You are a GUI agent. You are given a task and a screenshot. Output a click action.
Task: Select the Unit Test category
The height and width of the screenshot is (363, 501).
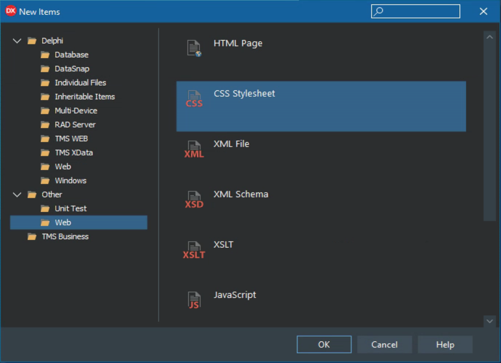coord(71,208)
